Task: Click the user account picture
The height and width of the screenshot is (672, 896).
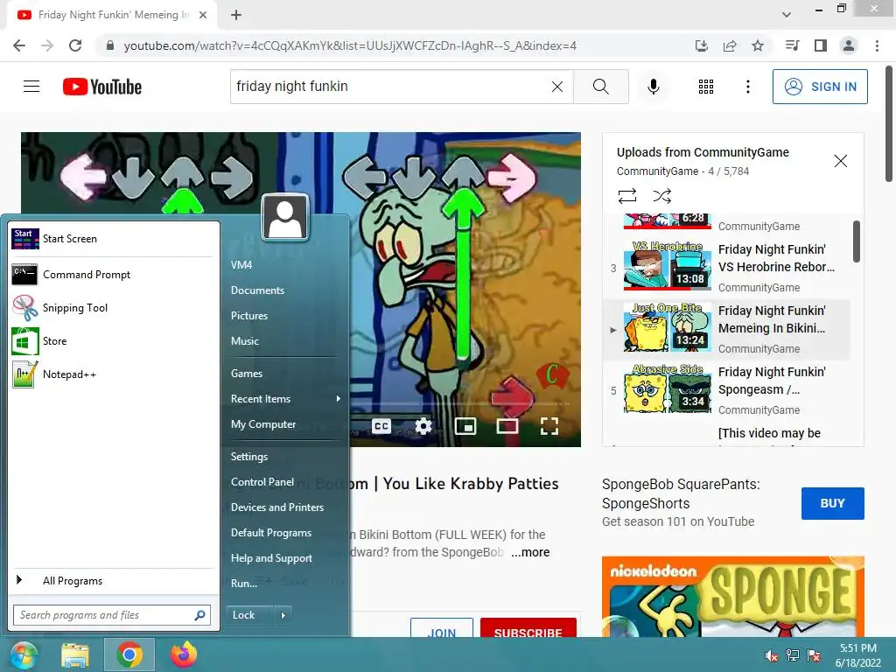Action: coord(285,217)
